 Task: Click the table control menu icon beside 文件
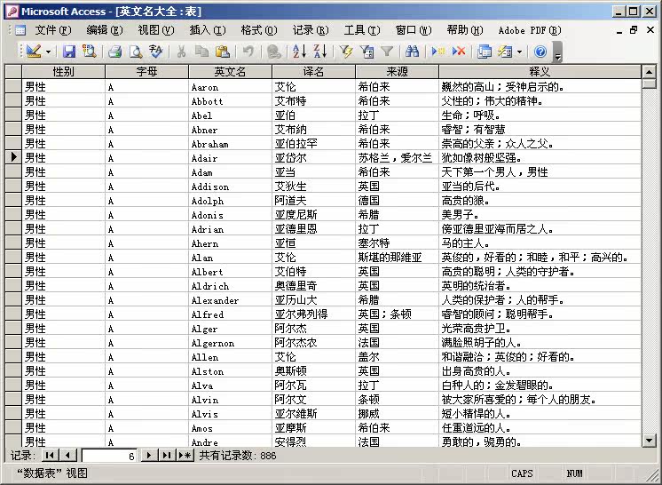20,30
